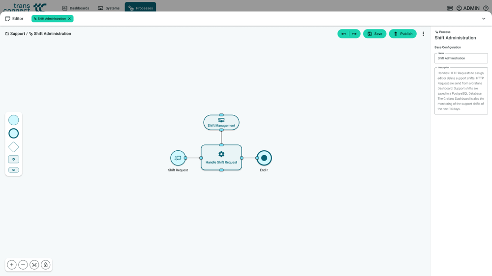Toggle the canvas lock

click(x=45, y=265)
